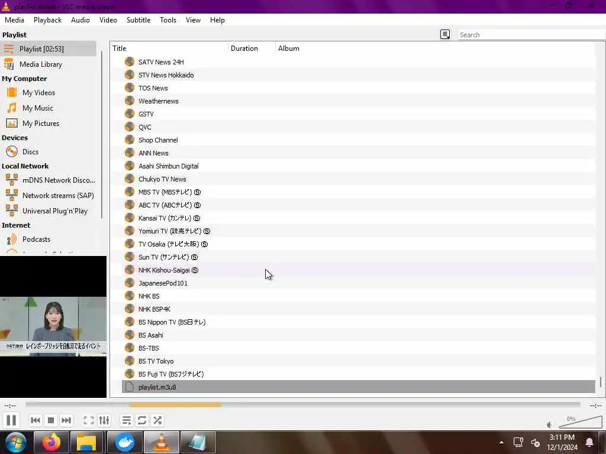This screenshot has height=454, width=606.
Task: Toggle fullscreen video mode
Action: pos(89,420)
